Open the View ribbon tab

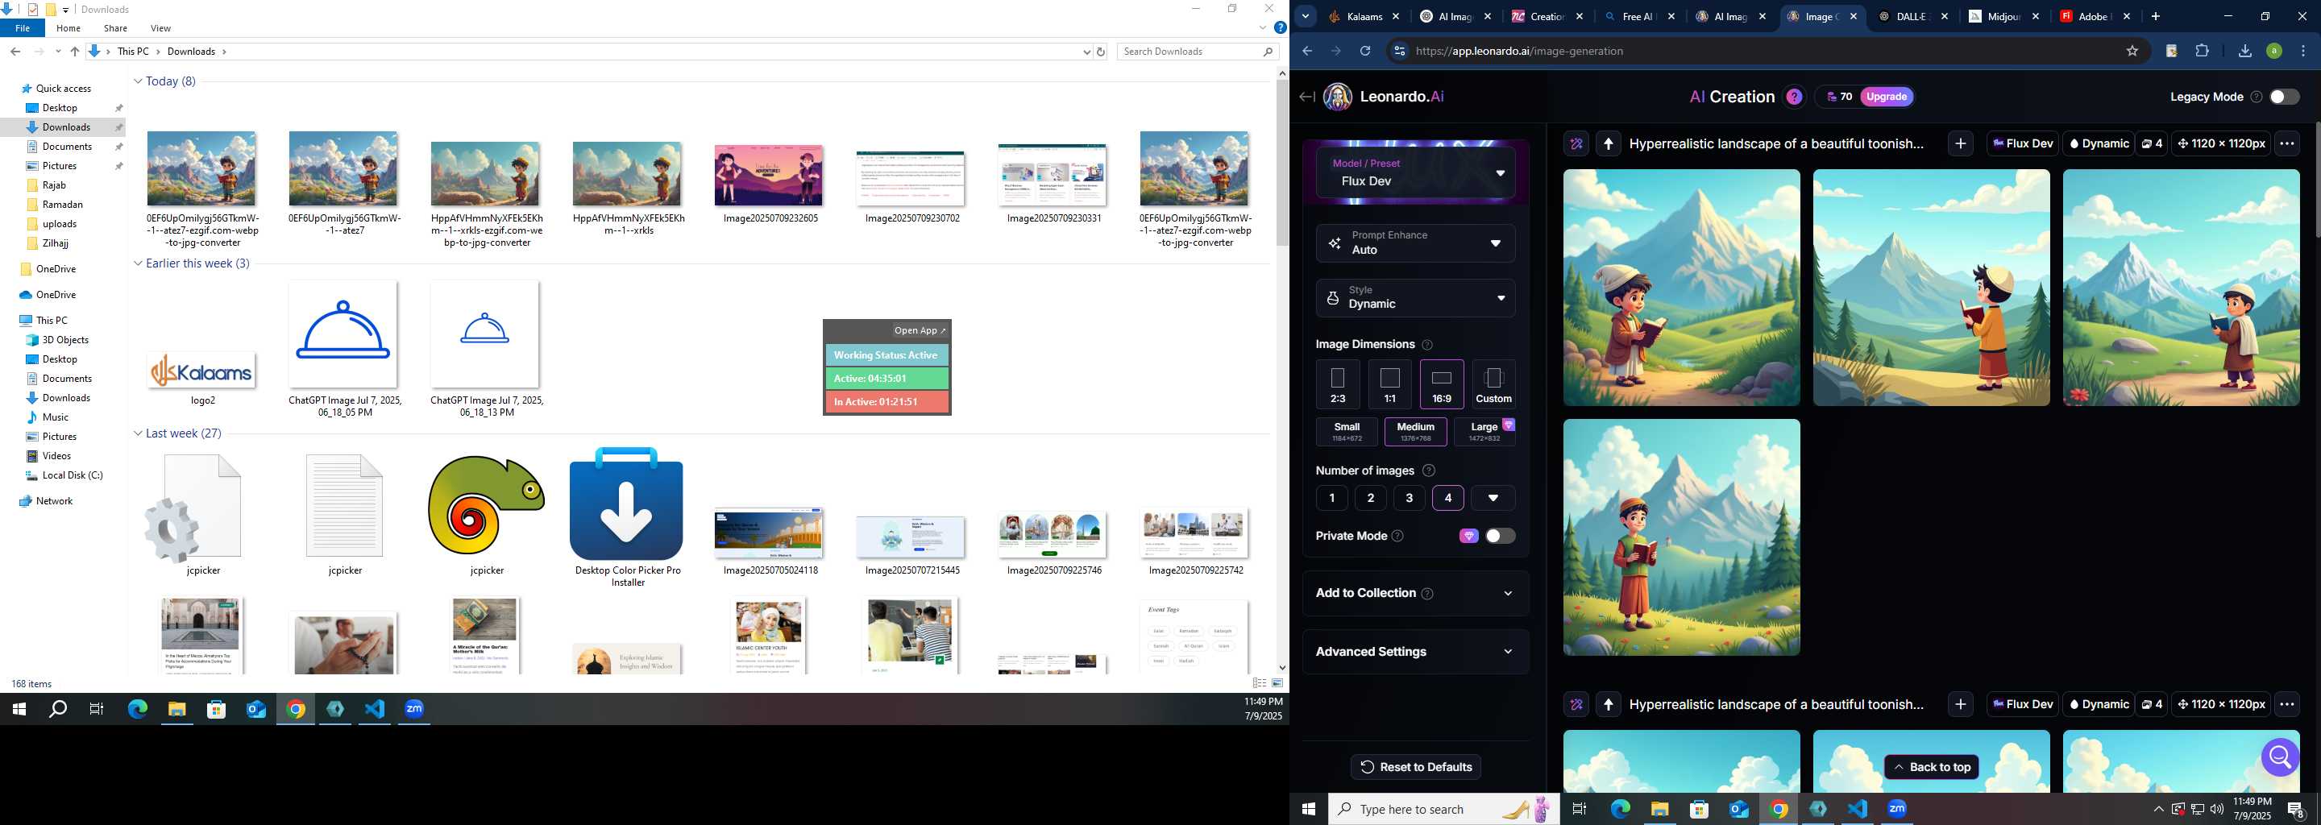tap(160, 29)
